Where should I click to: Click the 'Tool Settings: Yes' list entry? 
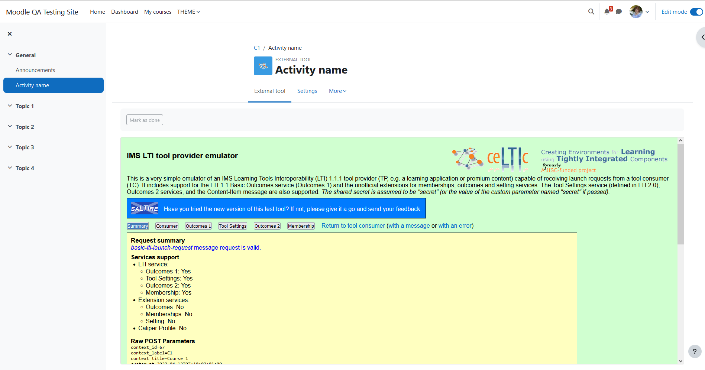coord(169,278)
